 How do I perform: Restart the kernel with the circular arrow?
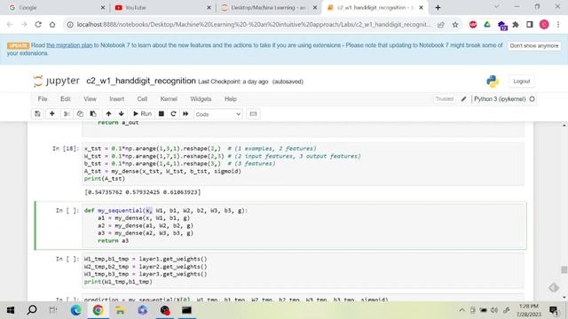(x=173, y=114)
